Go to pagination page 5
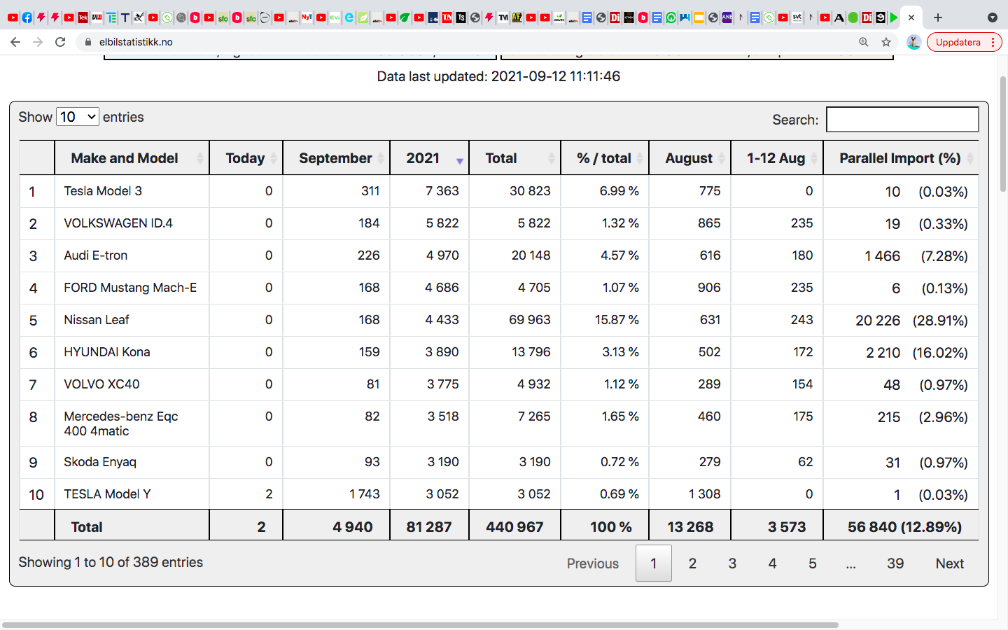Image resolution: width=1008 pixels, height=630 pixels. point(813,563)
